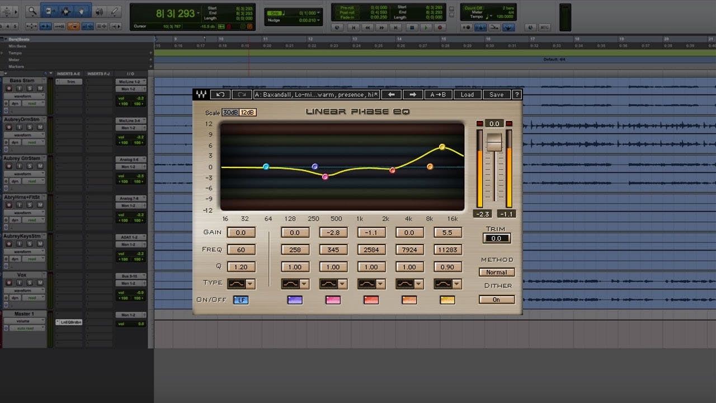Click the plugin Redo arrow
The width and height of the screenshot is (716, 403).
[x=242, y=95]
